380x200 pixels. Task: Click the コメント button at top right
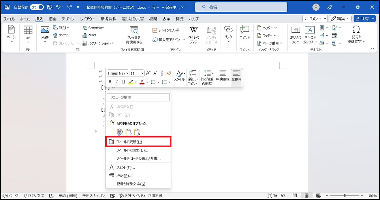point(315,19)
